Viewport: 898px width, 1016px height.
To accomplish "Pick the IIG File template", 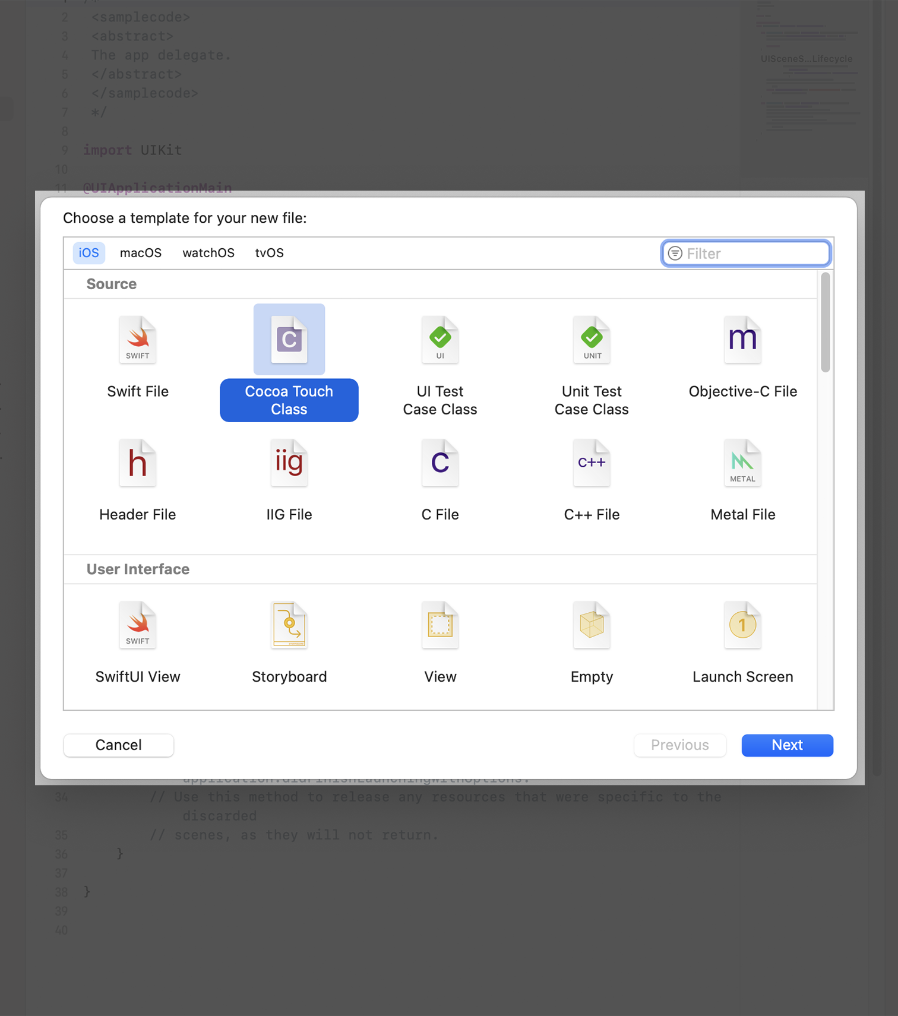I will coord(289,463).
